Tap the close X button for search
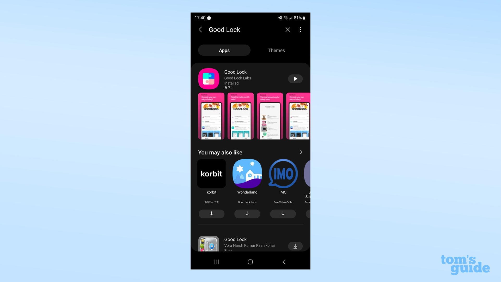 click(x=288, y=29)
